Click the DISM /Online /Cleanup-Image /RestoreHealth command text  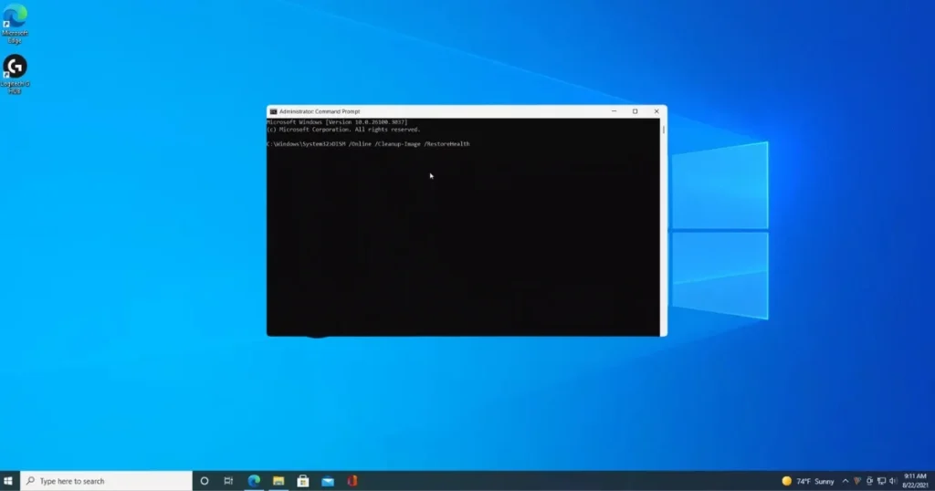pos(402,143)
